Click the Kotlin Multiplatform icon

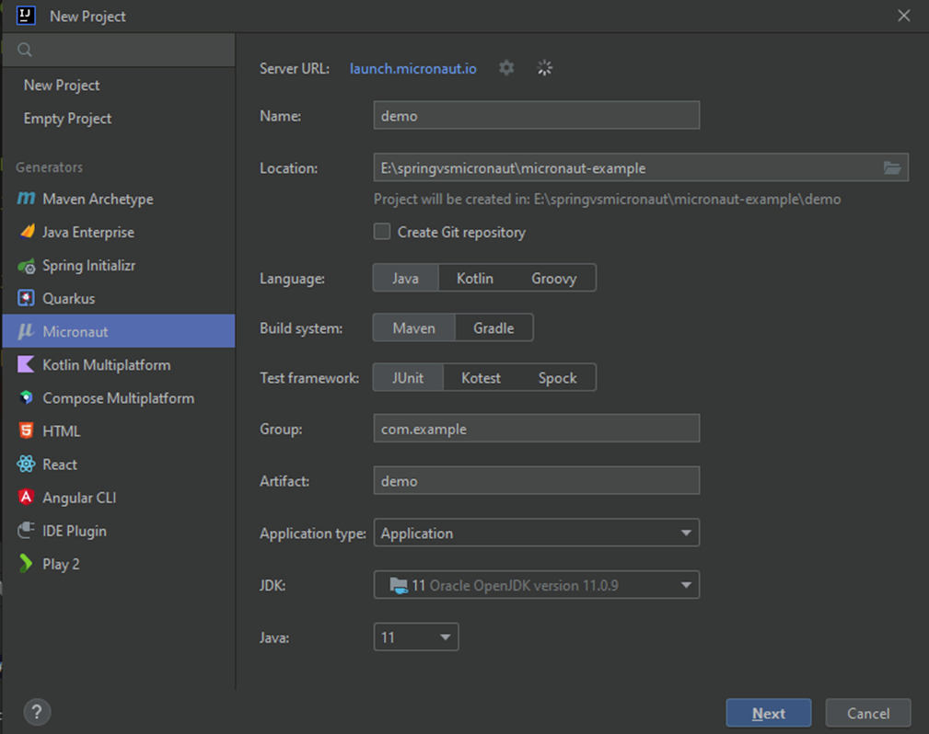pyautogui.click(x=26, y=364)
